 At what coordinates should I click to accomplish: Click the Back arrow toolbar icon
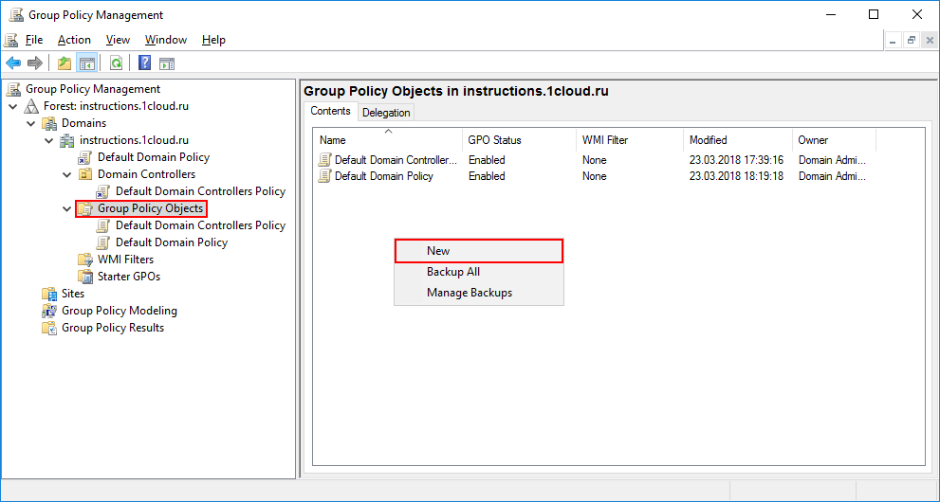click(x=13, y=63)
